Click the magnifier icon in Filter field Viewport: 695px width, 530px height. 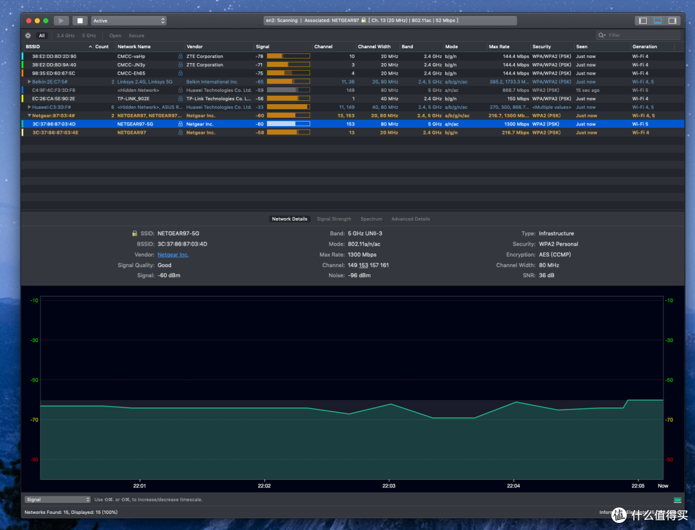[x=602, y=35]
